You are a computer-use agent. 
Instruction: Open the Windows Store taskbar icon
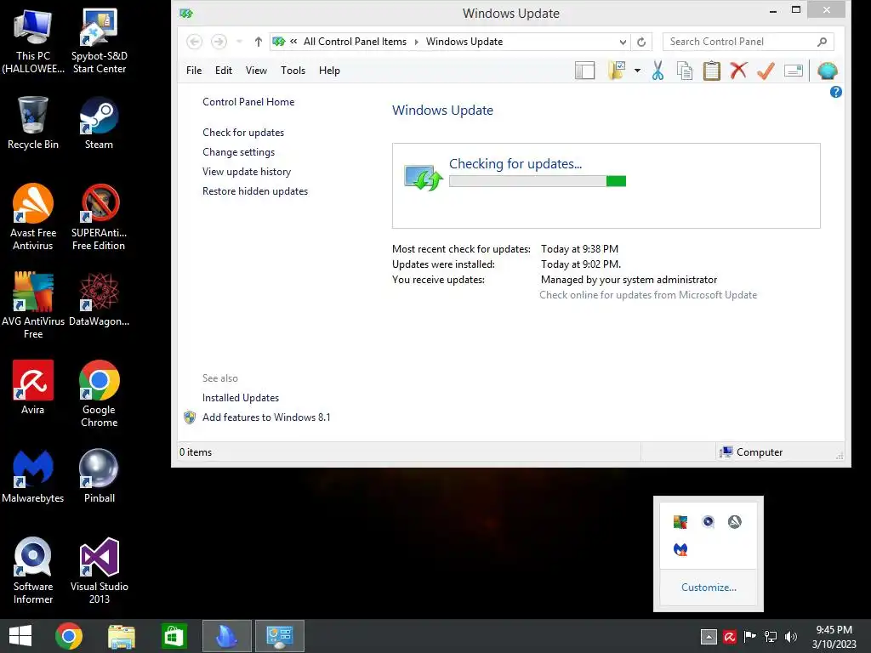click(174, 636)
